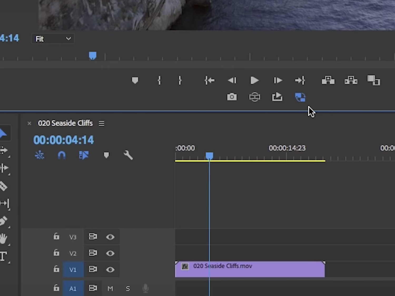Go to In point in Program Monitor
This screenshot has height=296, width=395.
click(210, 80)
